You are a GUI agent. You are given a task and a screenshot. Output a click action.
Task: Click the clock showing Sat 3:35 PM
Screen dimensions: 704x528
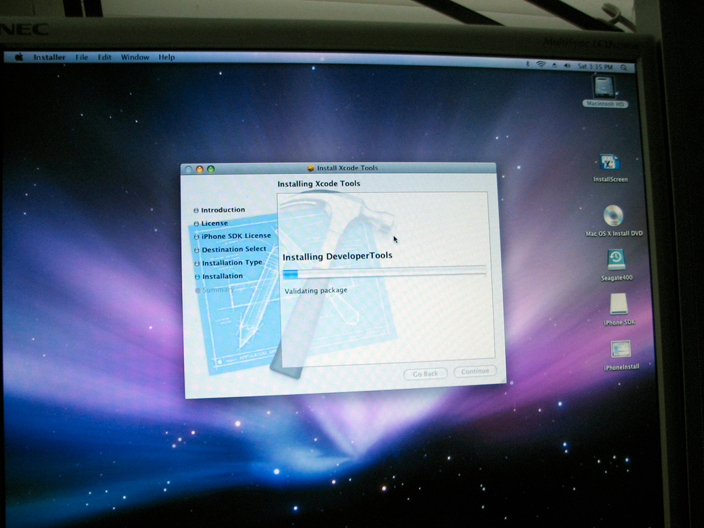point(595,67)
